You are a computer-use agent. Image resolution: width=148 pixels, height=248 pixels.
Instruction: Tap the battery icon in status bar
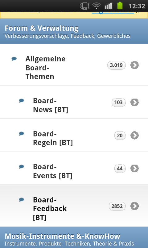coord(120,6)
